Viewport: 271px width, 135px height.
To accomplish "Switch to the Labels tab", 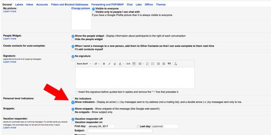I will 19,5.
